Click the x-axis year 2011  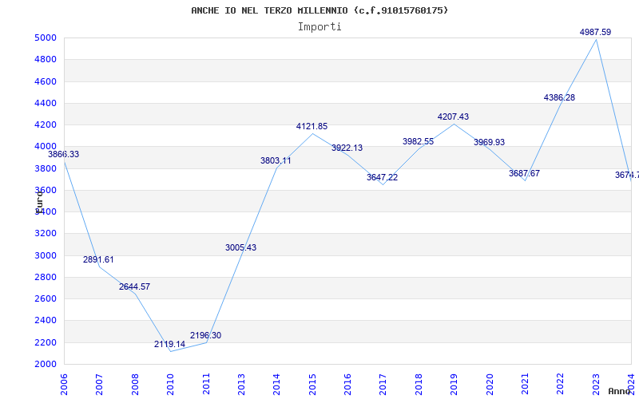pos(206,385)
